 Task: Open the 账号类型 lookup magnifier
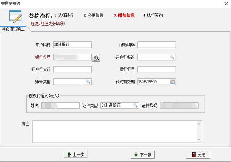[x=88, y=82]
